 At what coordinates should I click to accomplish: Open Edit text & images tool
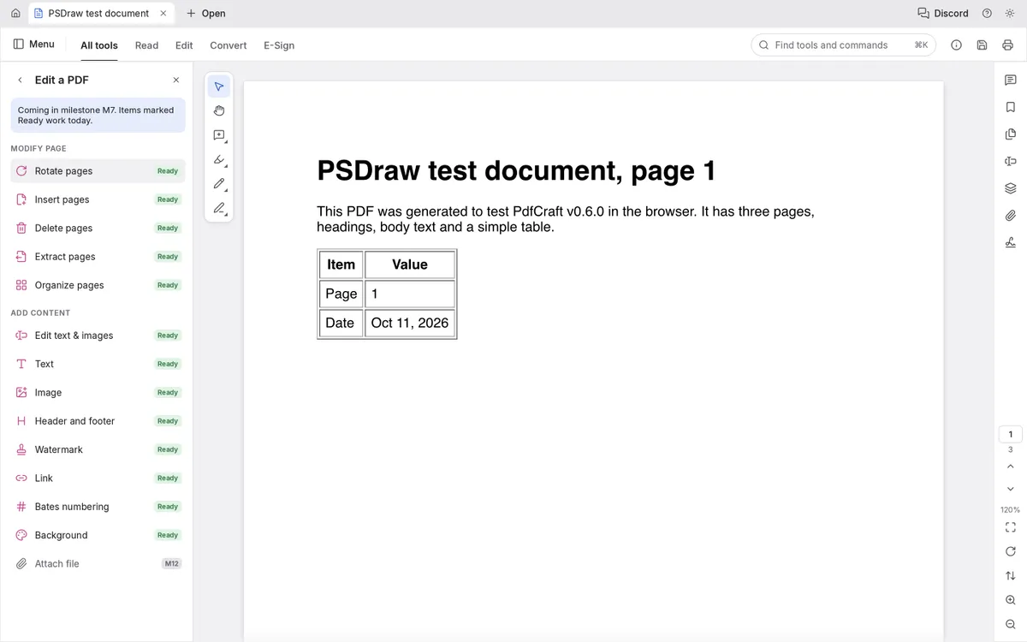(x=98, y=336)
